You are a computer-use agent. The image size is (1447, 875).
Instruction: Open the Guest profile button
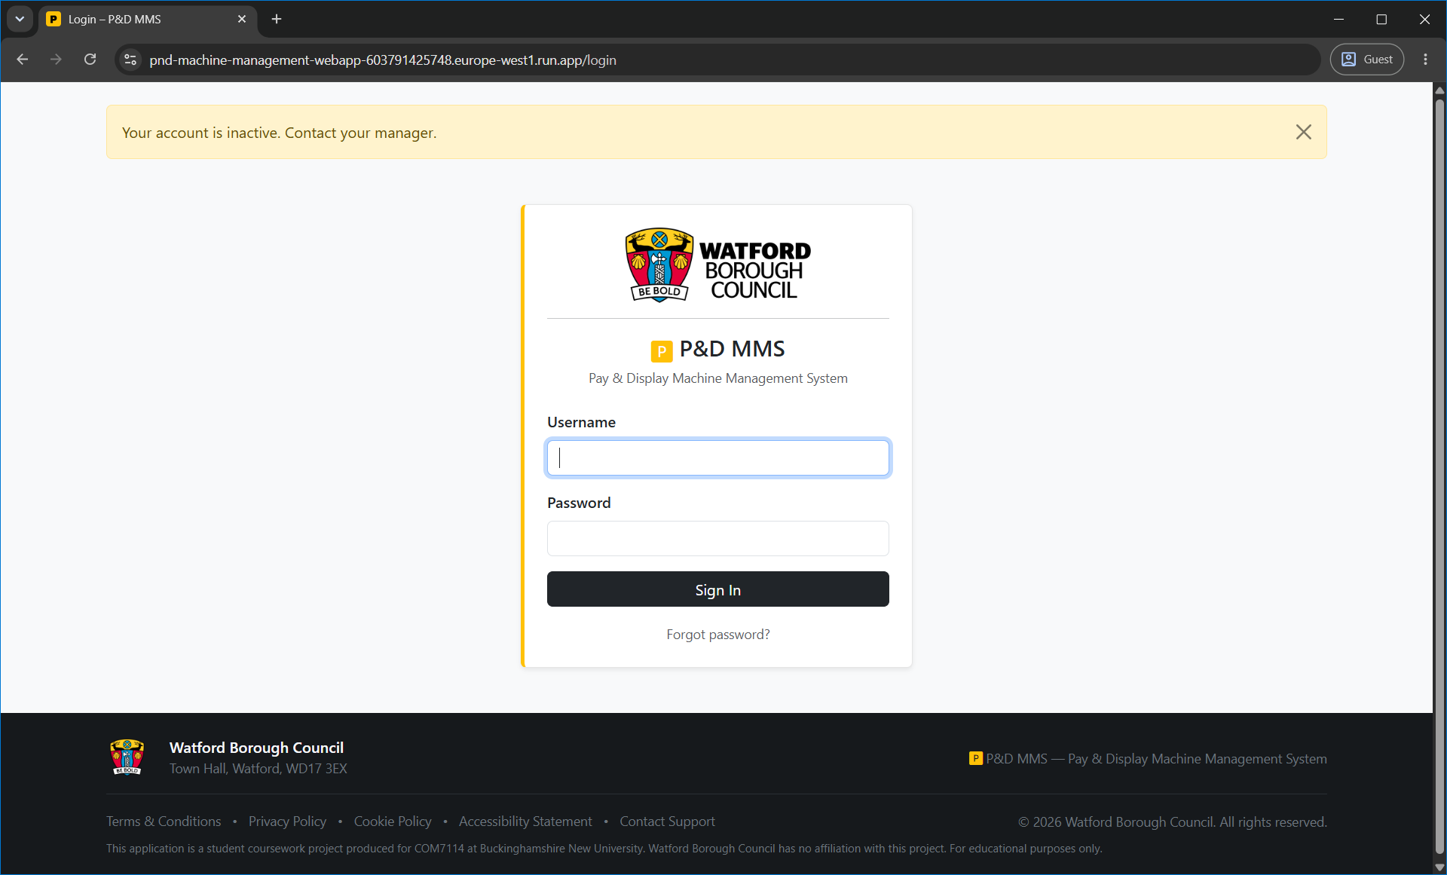1366,60
